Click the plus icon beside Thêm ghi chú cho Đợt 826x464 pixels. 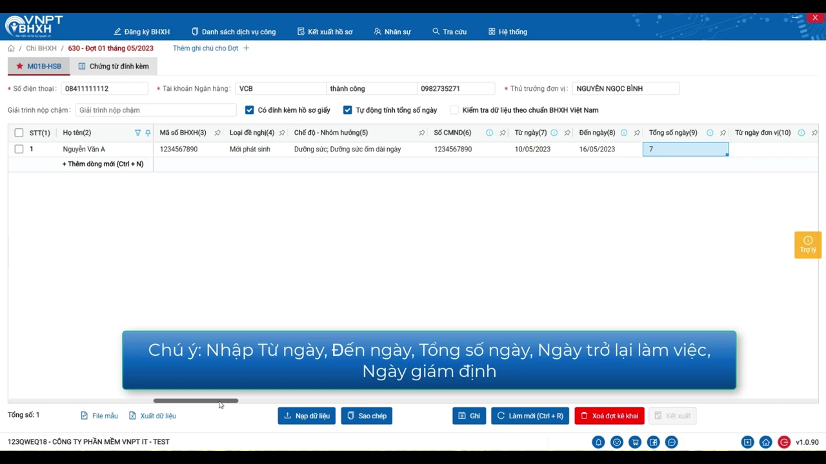tap(246, 48)
